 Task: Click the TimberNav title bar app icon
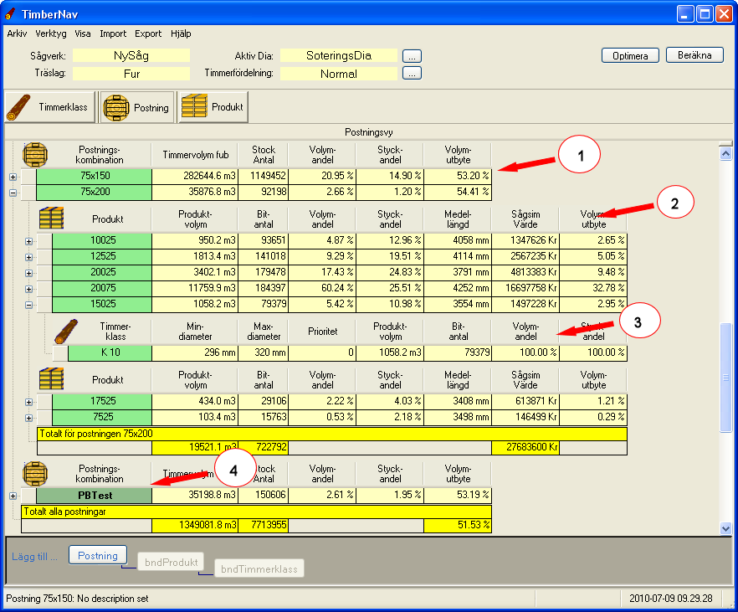pos(10,14)
